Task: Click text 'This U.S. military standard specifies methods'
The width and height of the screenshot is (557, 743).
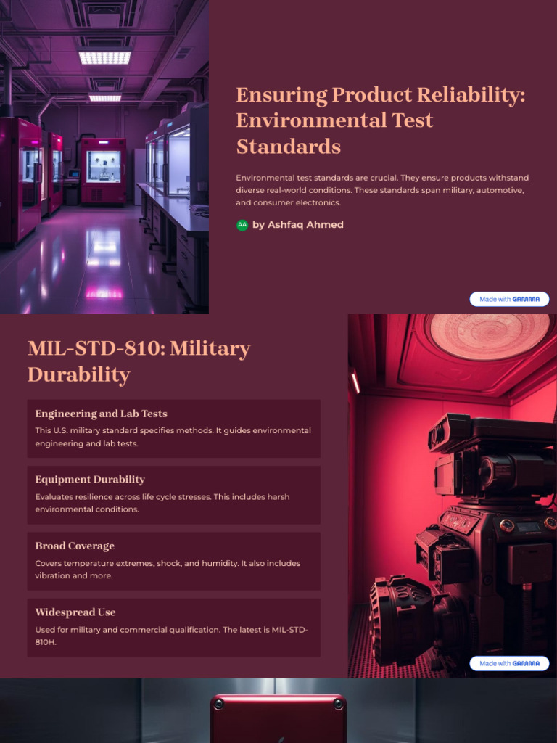Action: [123, 431]
